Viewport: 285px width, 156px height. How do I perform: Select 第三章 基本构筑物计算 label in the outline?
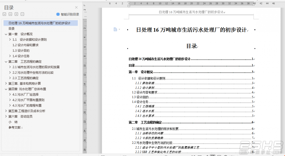tap(25, 84)
